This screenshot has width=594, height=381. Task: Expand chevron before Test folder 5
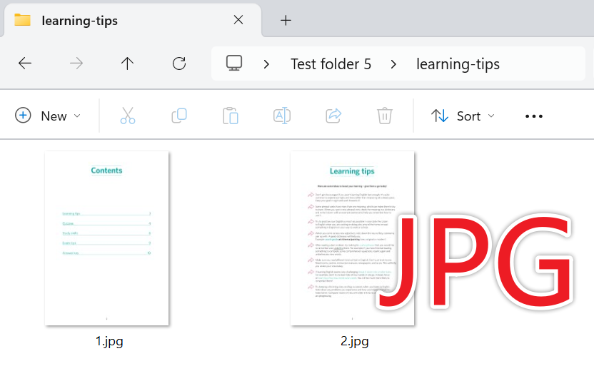[266, 64]
